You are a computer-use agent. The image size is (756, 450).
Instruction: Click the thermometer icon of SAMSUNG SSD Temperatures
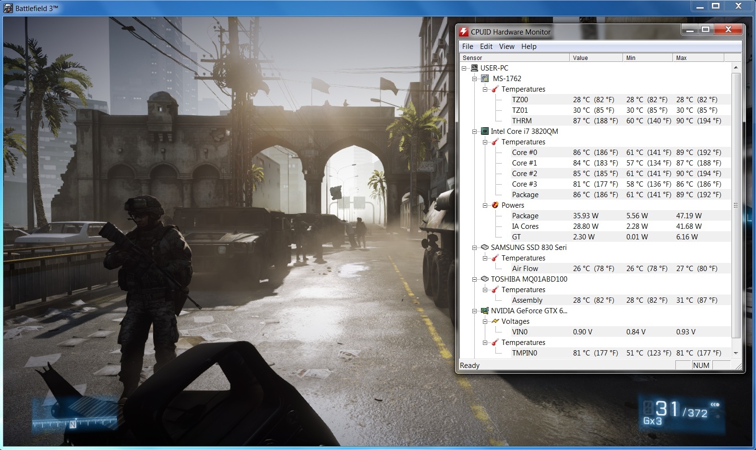[x=495, y=258]
